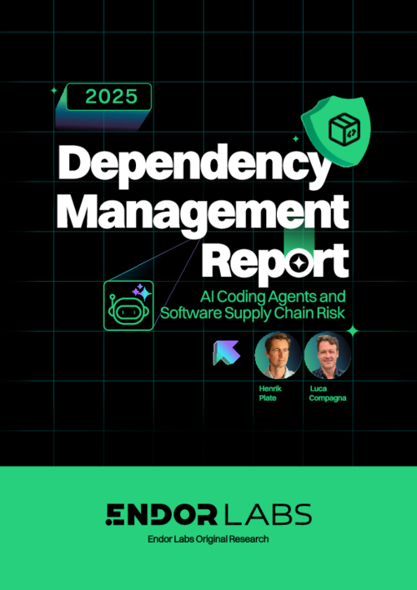This screenshot has width=417, height=590.
Task: Click the text "Endor Labs Original Research"
Action: pos(208,539)
